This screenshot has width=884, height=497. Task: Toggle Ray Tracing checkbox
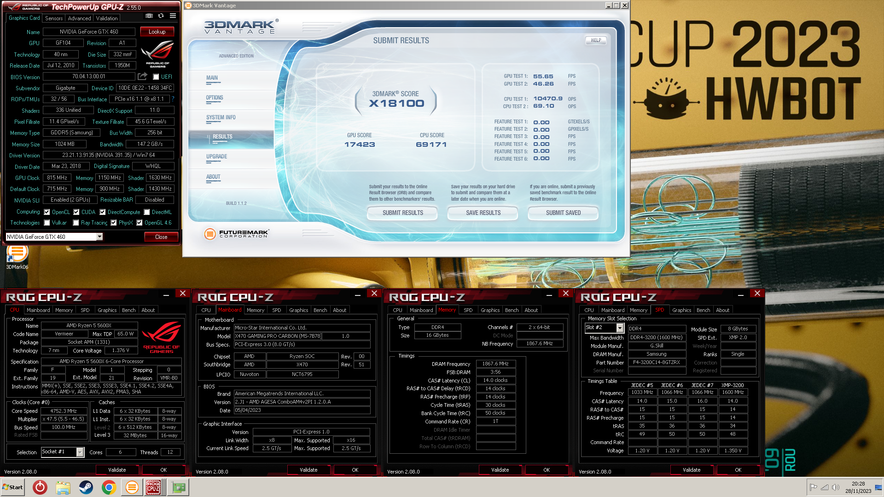76,223
